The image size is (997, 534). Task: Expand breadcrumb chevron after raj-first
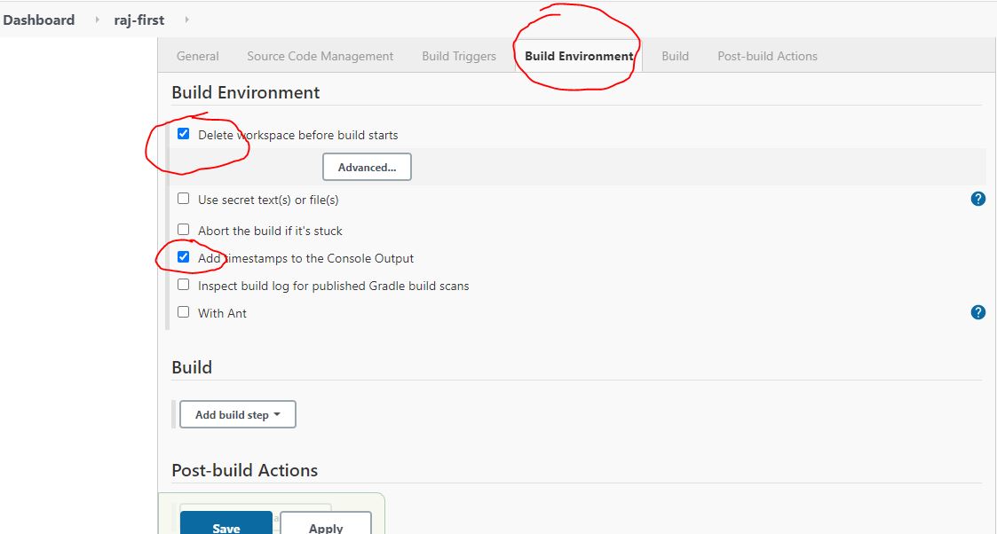pyautogui.click(x=186, y=20)
